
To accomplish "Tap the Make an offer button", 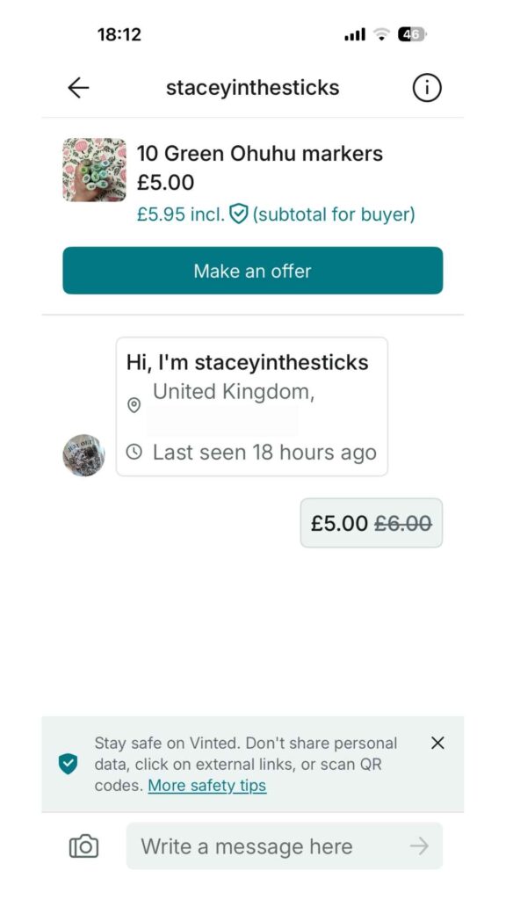I will [x=252, y=271].
